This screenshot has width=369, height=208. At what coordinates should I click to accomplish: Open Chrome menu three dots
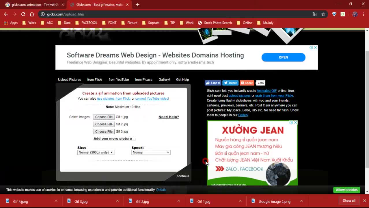364,14
